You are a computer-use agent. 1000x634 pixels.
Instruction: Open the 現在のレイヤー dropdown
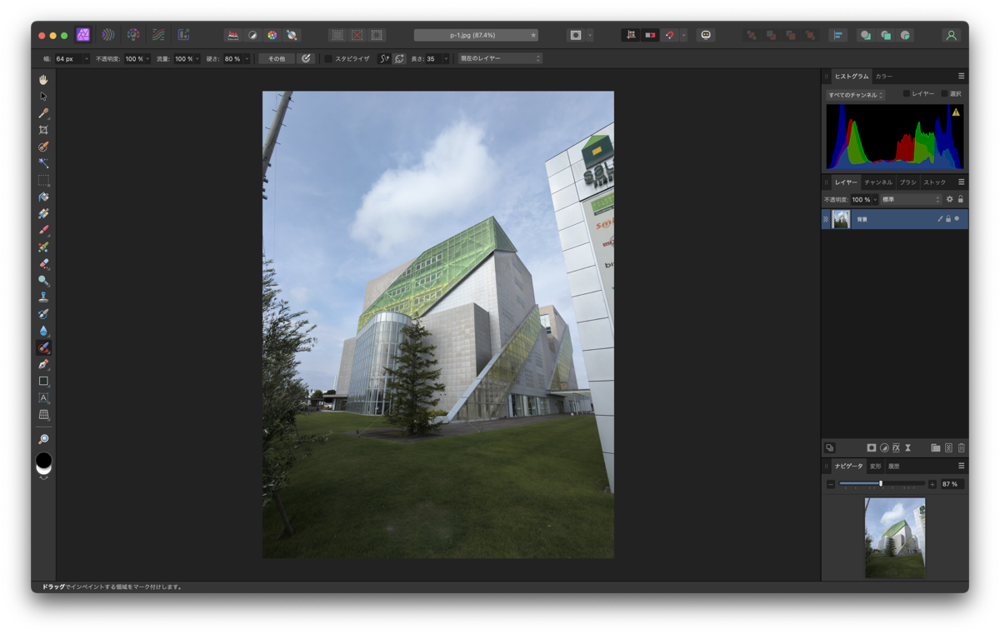[500, 59]
